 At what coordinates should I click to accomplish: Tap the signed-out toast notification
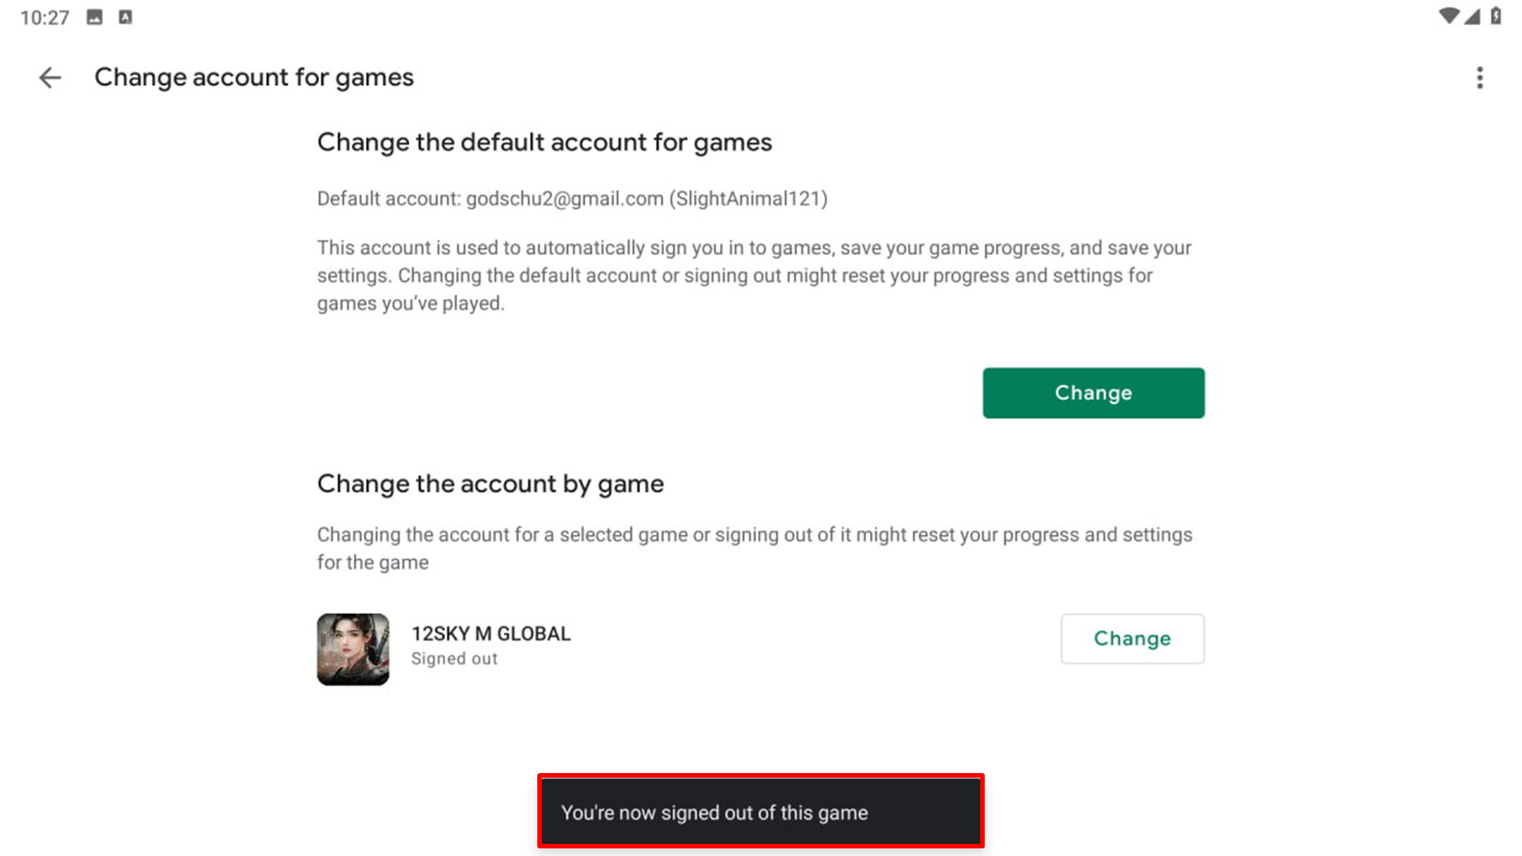[x=760, y=812]
